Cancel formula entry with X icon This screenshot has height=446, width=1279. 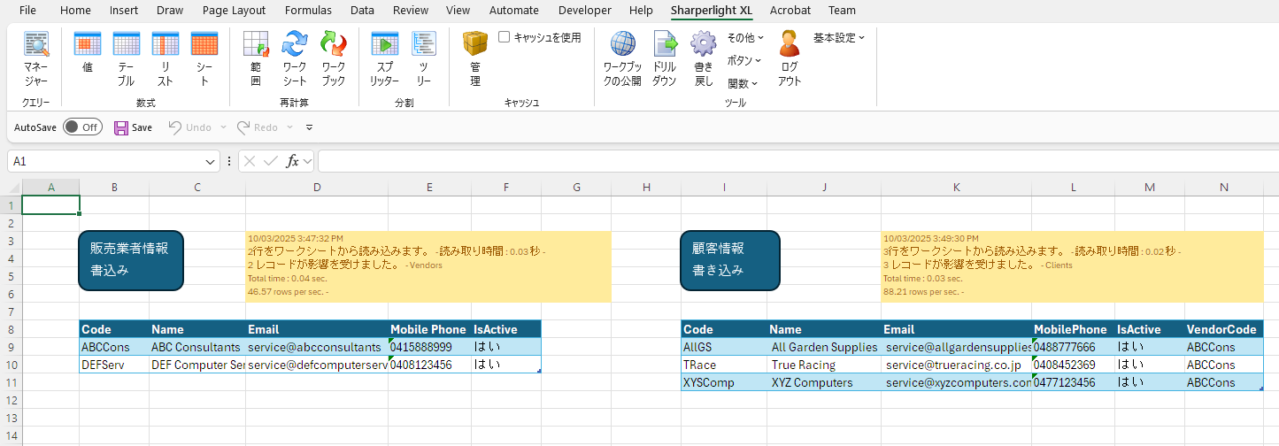coord(250,162)
